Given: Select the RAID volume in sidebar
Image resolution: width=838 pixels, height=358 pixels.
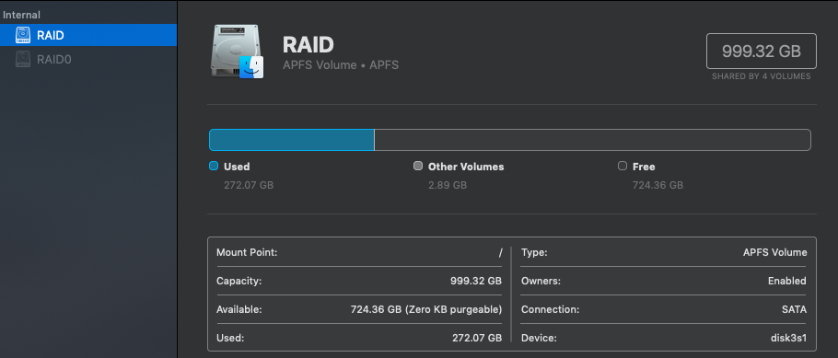Looking at the screenshot, I should [88, 35].
